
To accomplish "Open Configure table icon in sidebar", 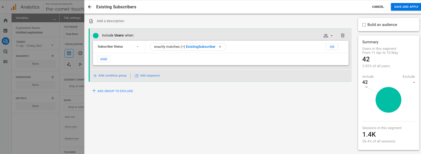I will coord(6,62).
